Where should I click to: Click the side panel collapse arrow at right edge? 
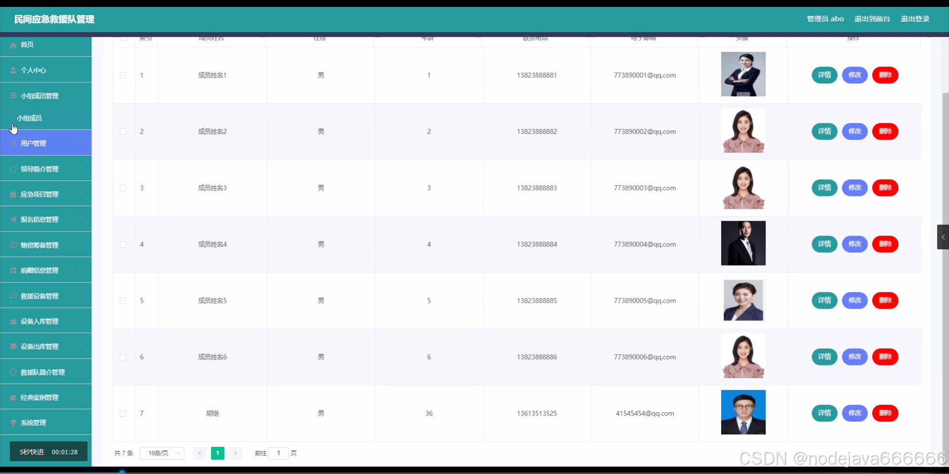(x=943, y=237)
